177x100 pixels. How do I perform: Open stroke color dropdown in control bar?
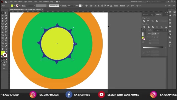[19, 6]
